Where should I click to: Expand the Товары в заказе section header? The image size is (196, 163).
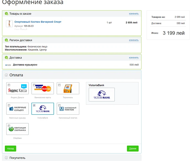[72, 14]
